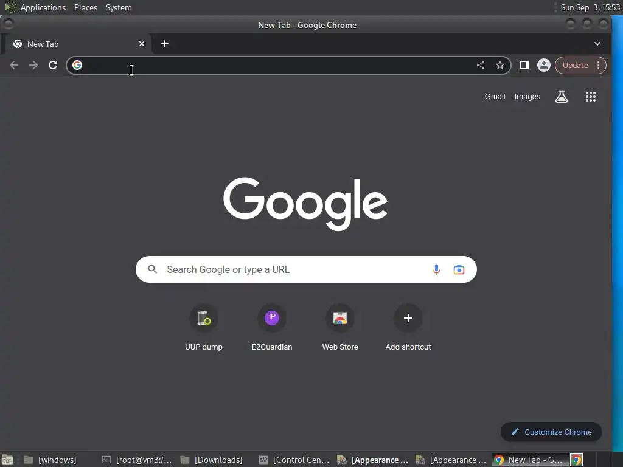Open the Chrome profile avatar menu
Screen dimensions: 623x467
(x=543, y=65)
